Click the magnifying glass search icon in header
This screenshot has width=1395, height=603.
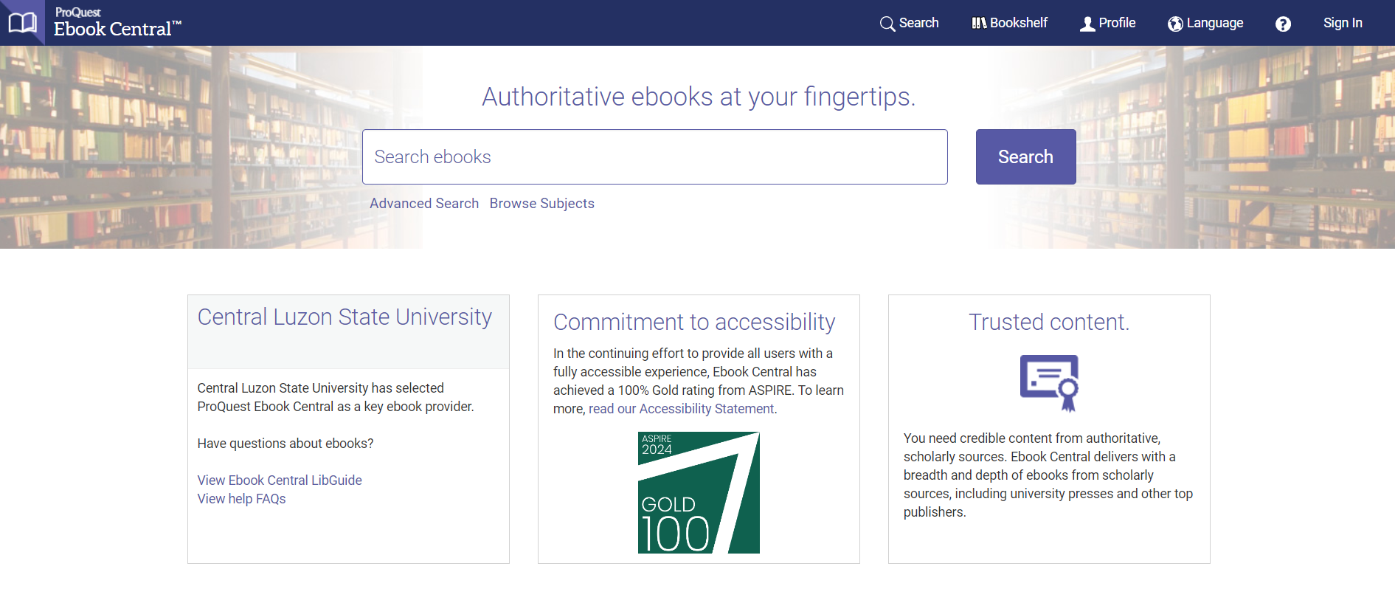(887, 24)
